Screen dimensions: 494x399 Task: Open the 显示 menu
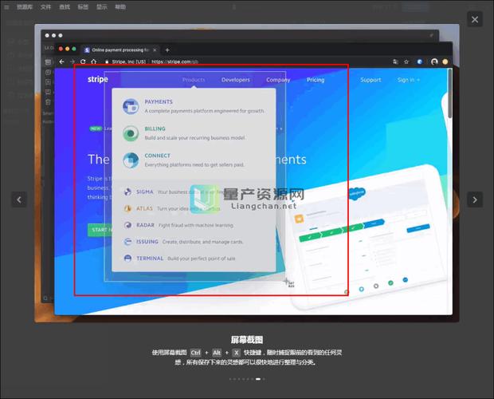[102, 7]
